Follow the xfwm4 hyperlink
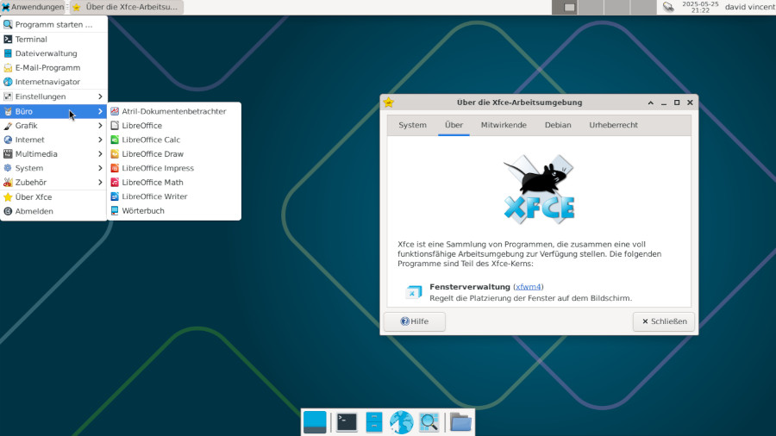This screenshot has height=436, width=776. (x=528, y=287)
